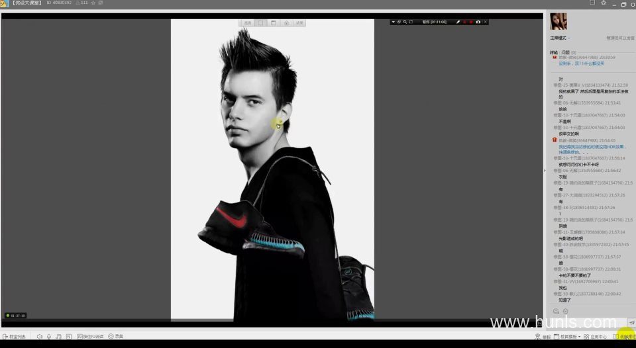The width and height of the screenshot is (636, 348).
Task: Click the emoji icon below the chat
Action: point(556,311)
